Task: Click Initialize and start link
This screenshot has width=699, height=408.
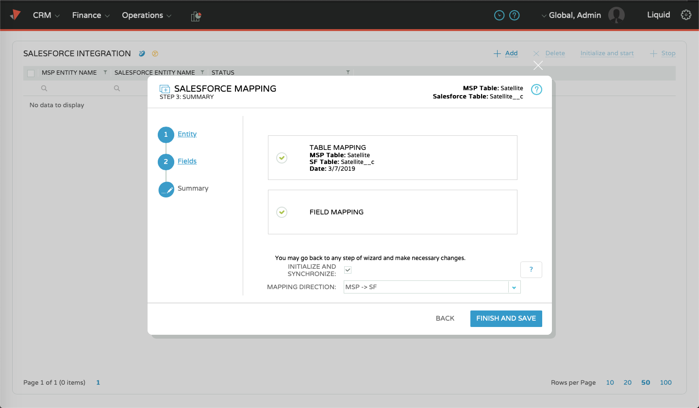Action: [x=607, y=53]
